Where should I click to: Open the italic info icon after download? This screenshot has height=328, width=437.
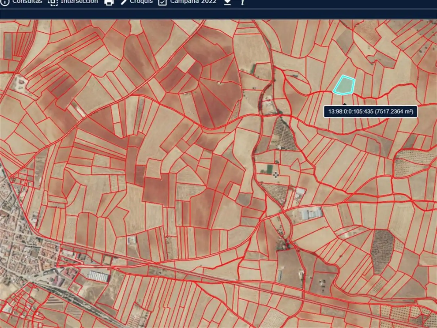pyautogui.click(x=242, y=2)
